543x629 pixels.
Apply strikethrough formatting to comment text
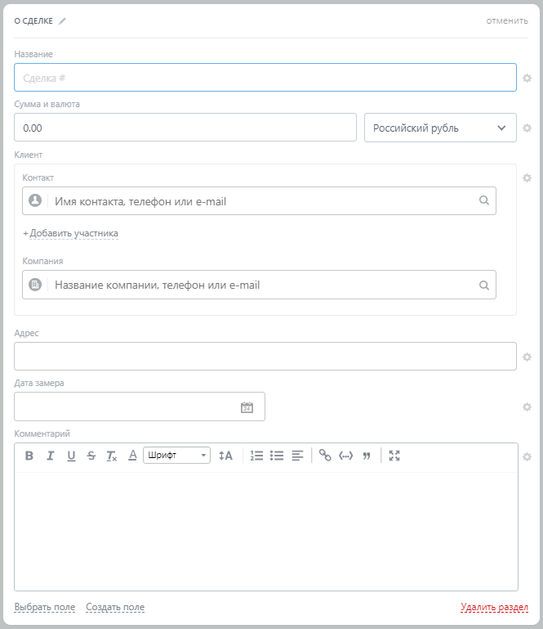91,456
